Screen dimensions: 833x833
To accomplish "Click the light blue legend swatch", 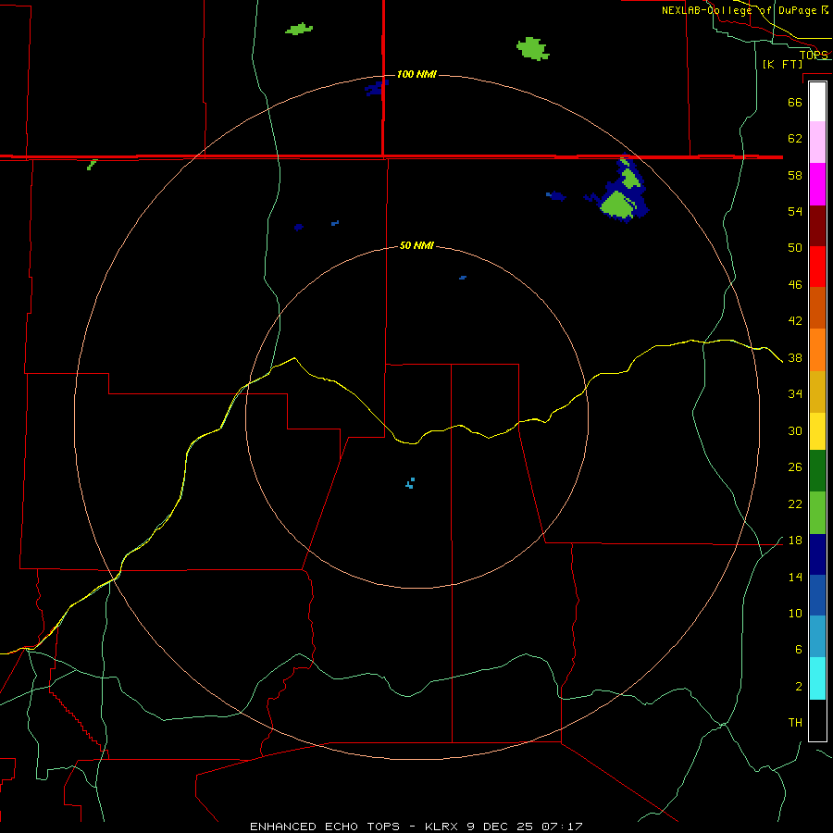I will (x=817, y=637).
